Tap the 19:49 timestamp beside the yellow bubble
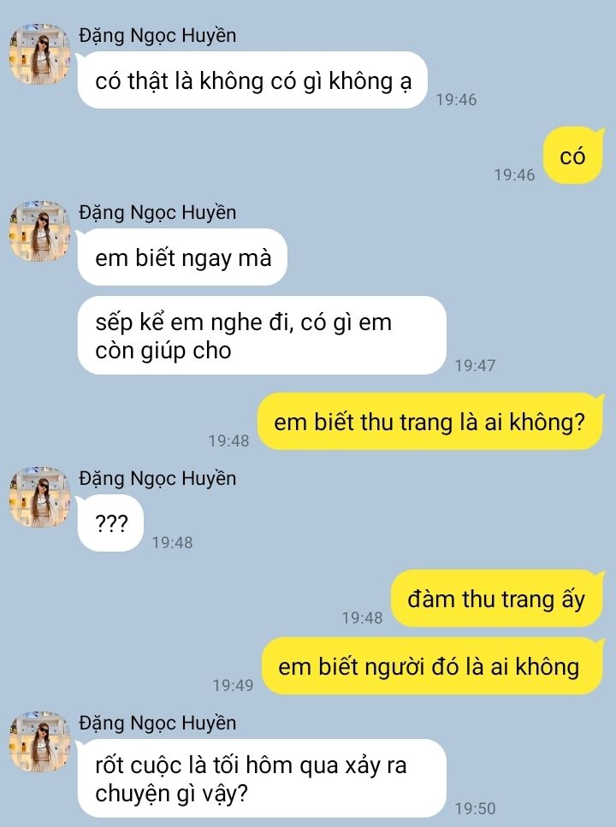The image size is (616, 827). 233,685
